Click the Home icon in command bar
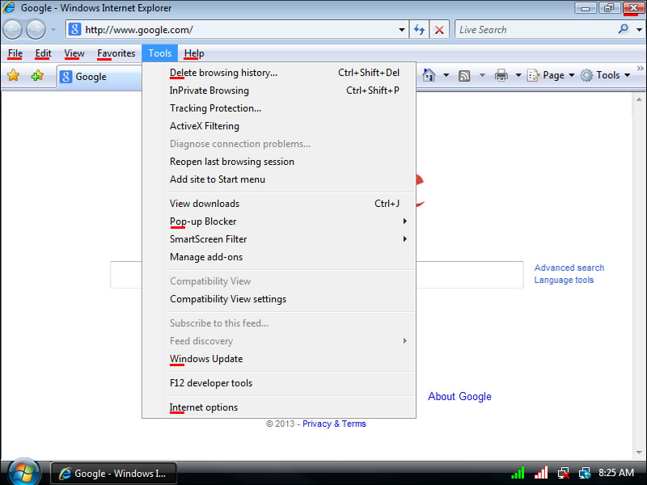The width and height of the screenshot is (647, 485). point(429,75)
